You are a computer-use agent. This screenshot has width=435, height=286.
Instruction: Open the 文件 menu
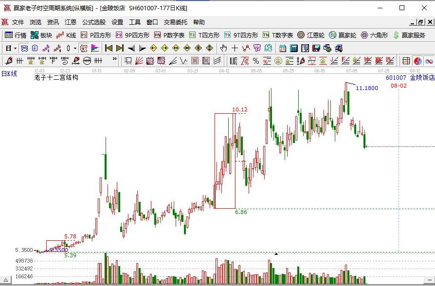coord(18,22)
